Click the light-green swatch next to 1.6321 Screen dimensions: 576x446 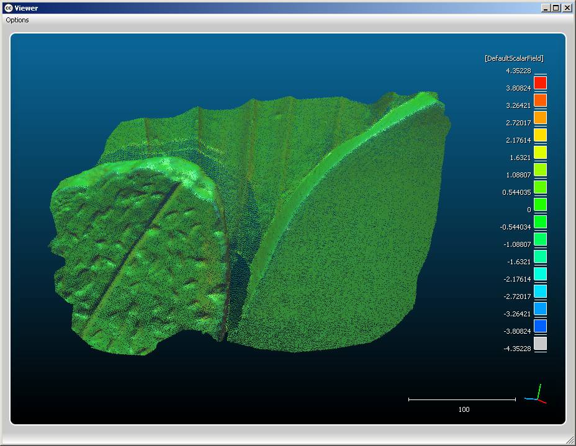pyautogui.click(x=539, y=169)
